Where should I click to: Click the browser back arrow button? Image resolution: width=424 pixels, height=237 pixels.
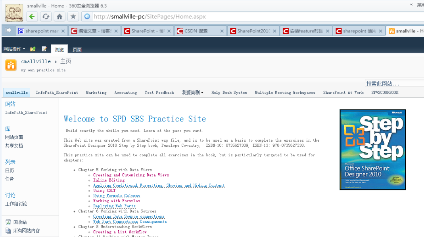[x=32, y=17]
